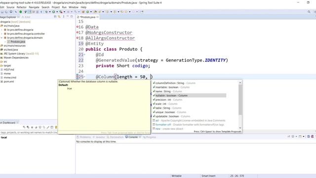Open the Window menu
The width and height of the screenshot is (316, 178).
74,7
